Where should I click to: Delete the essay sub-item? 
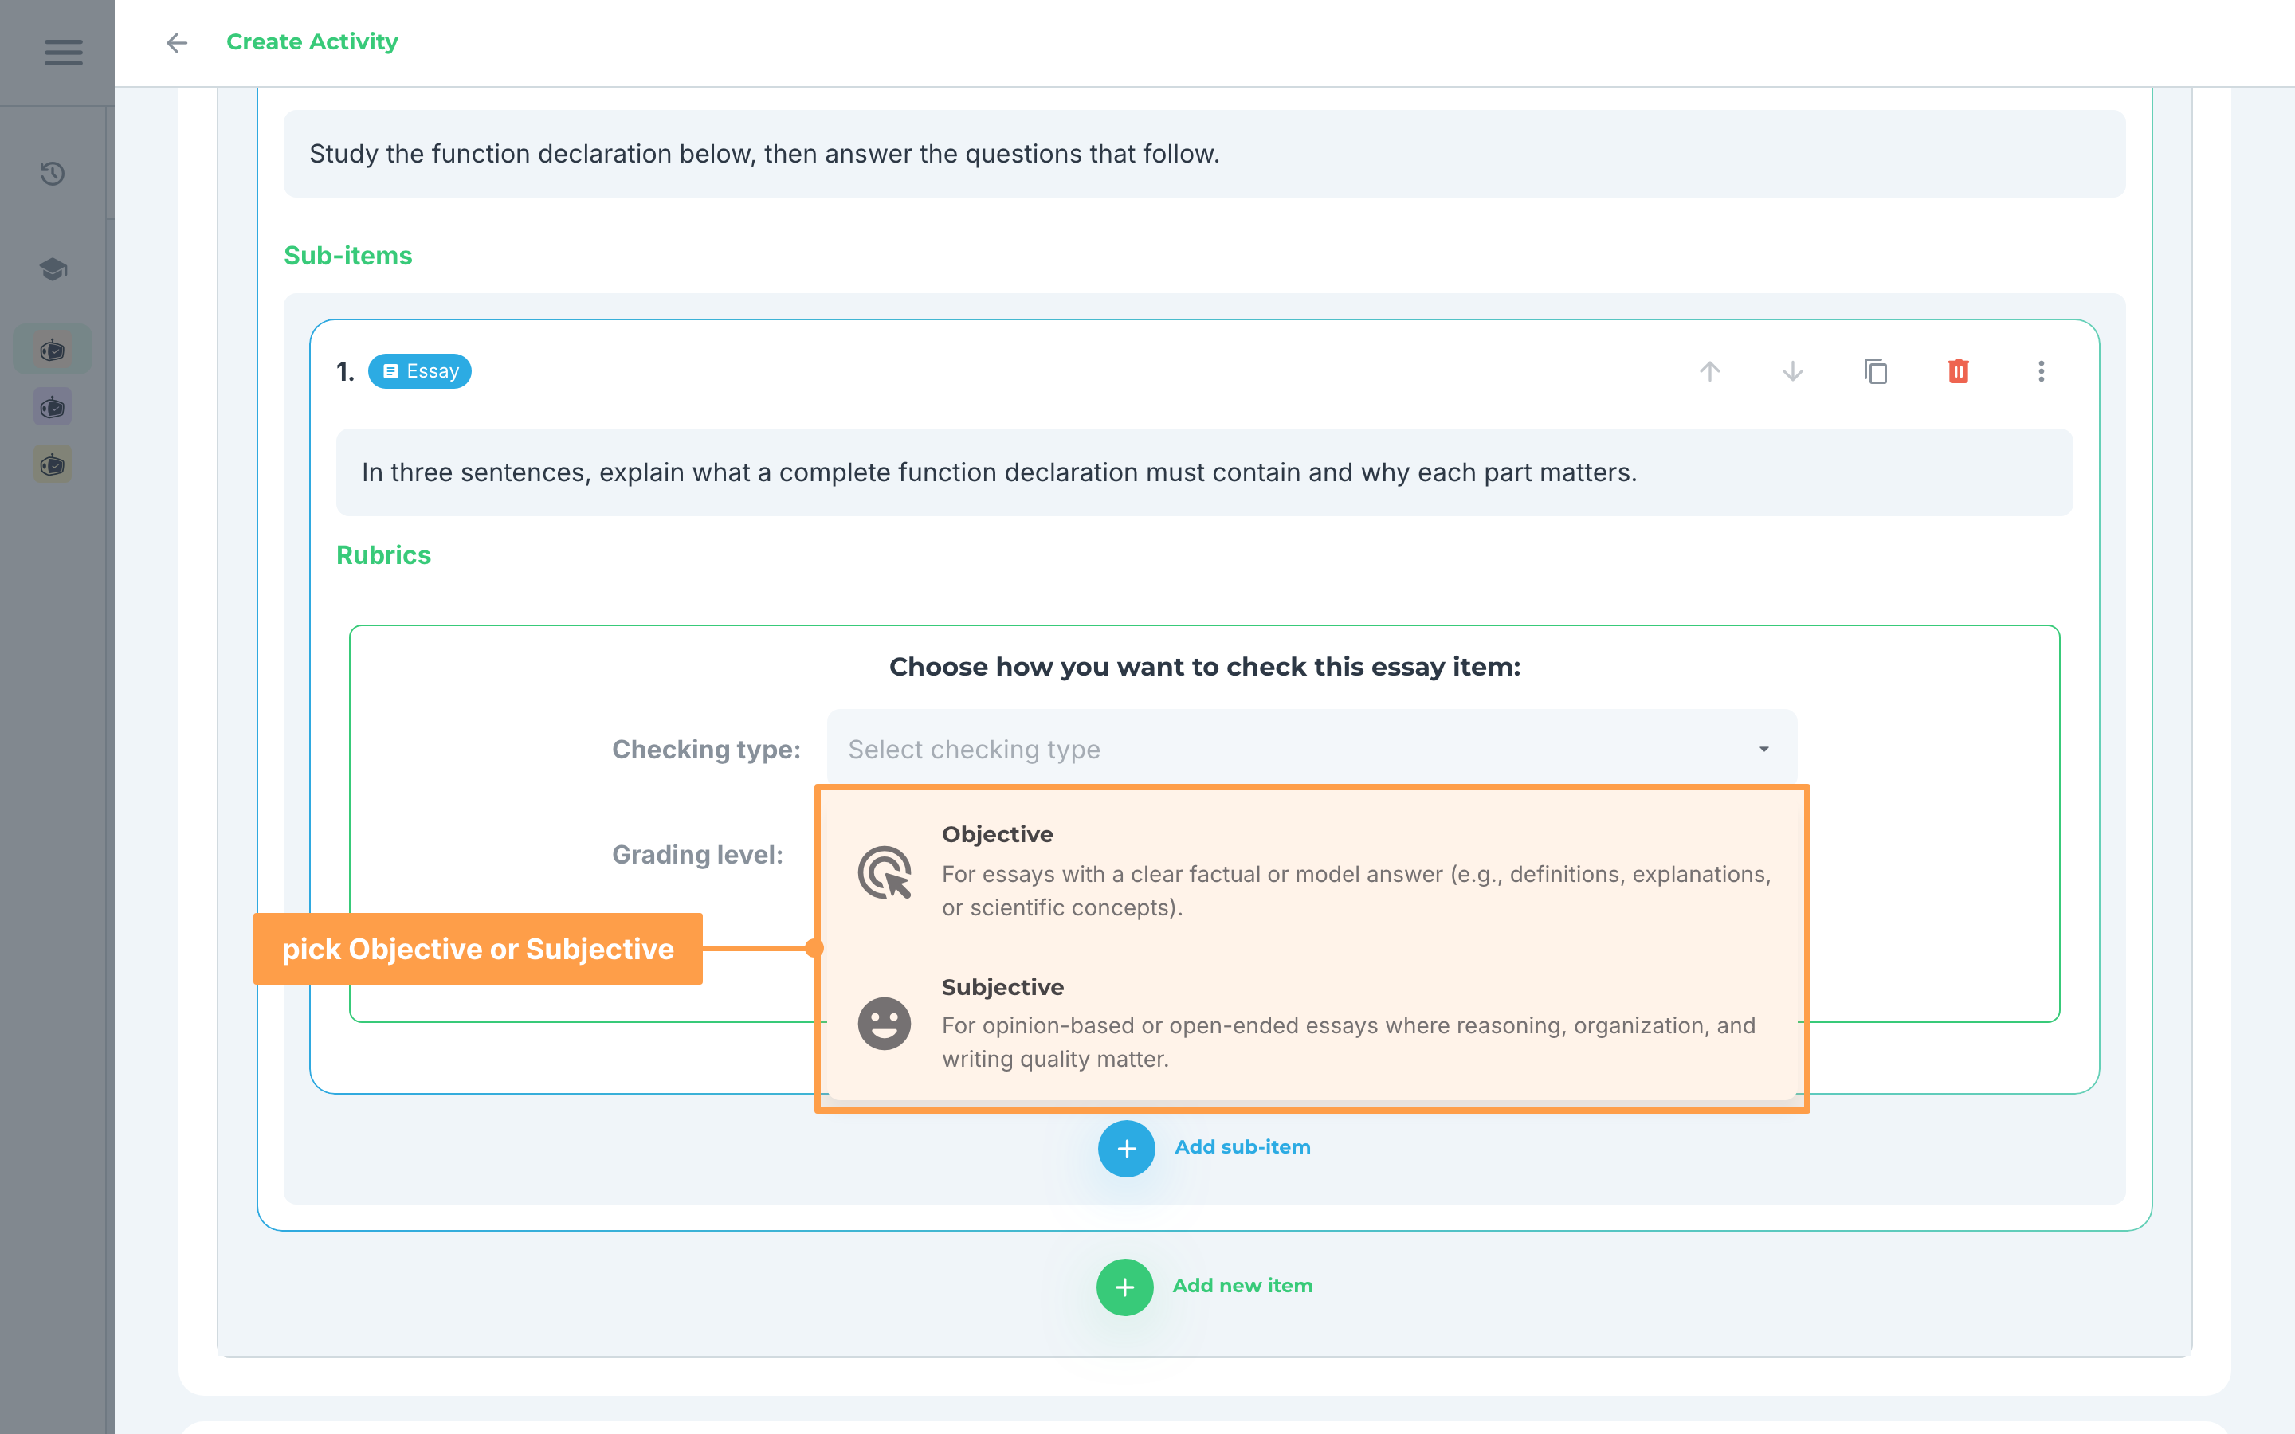point(1959,370)
